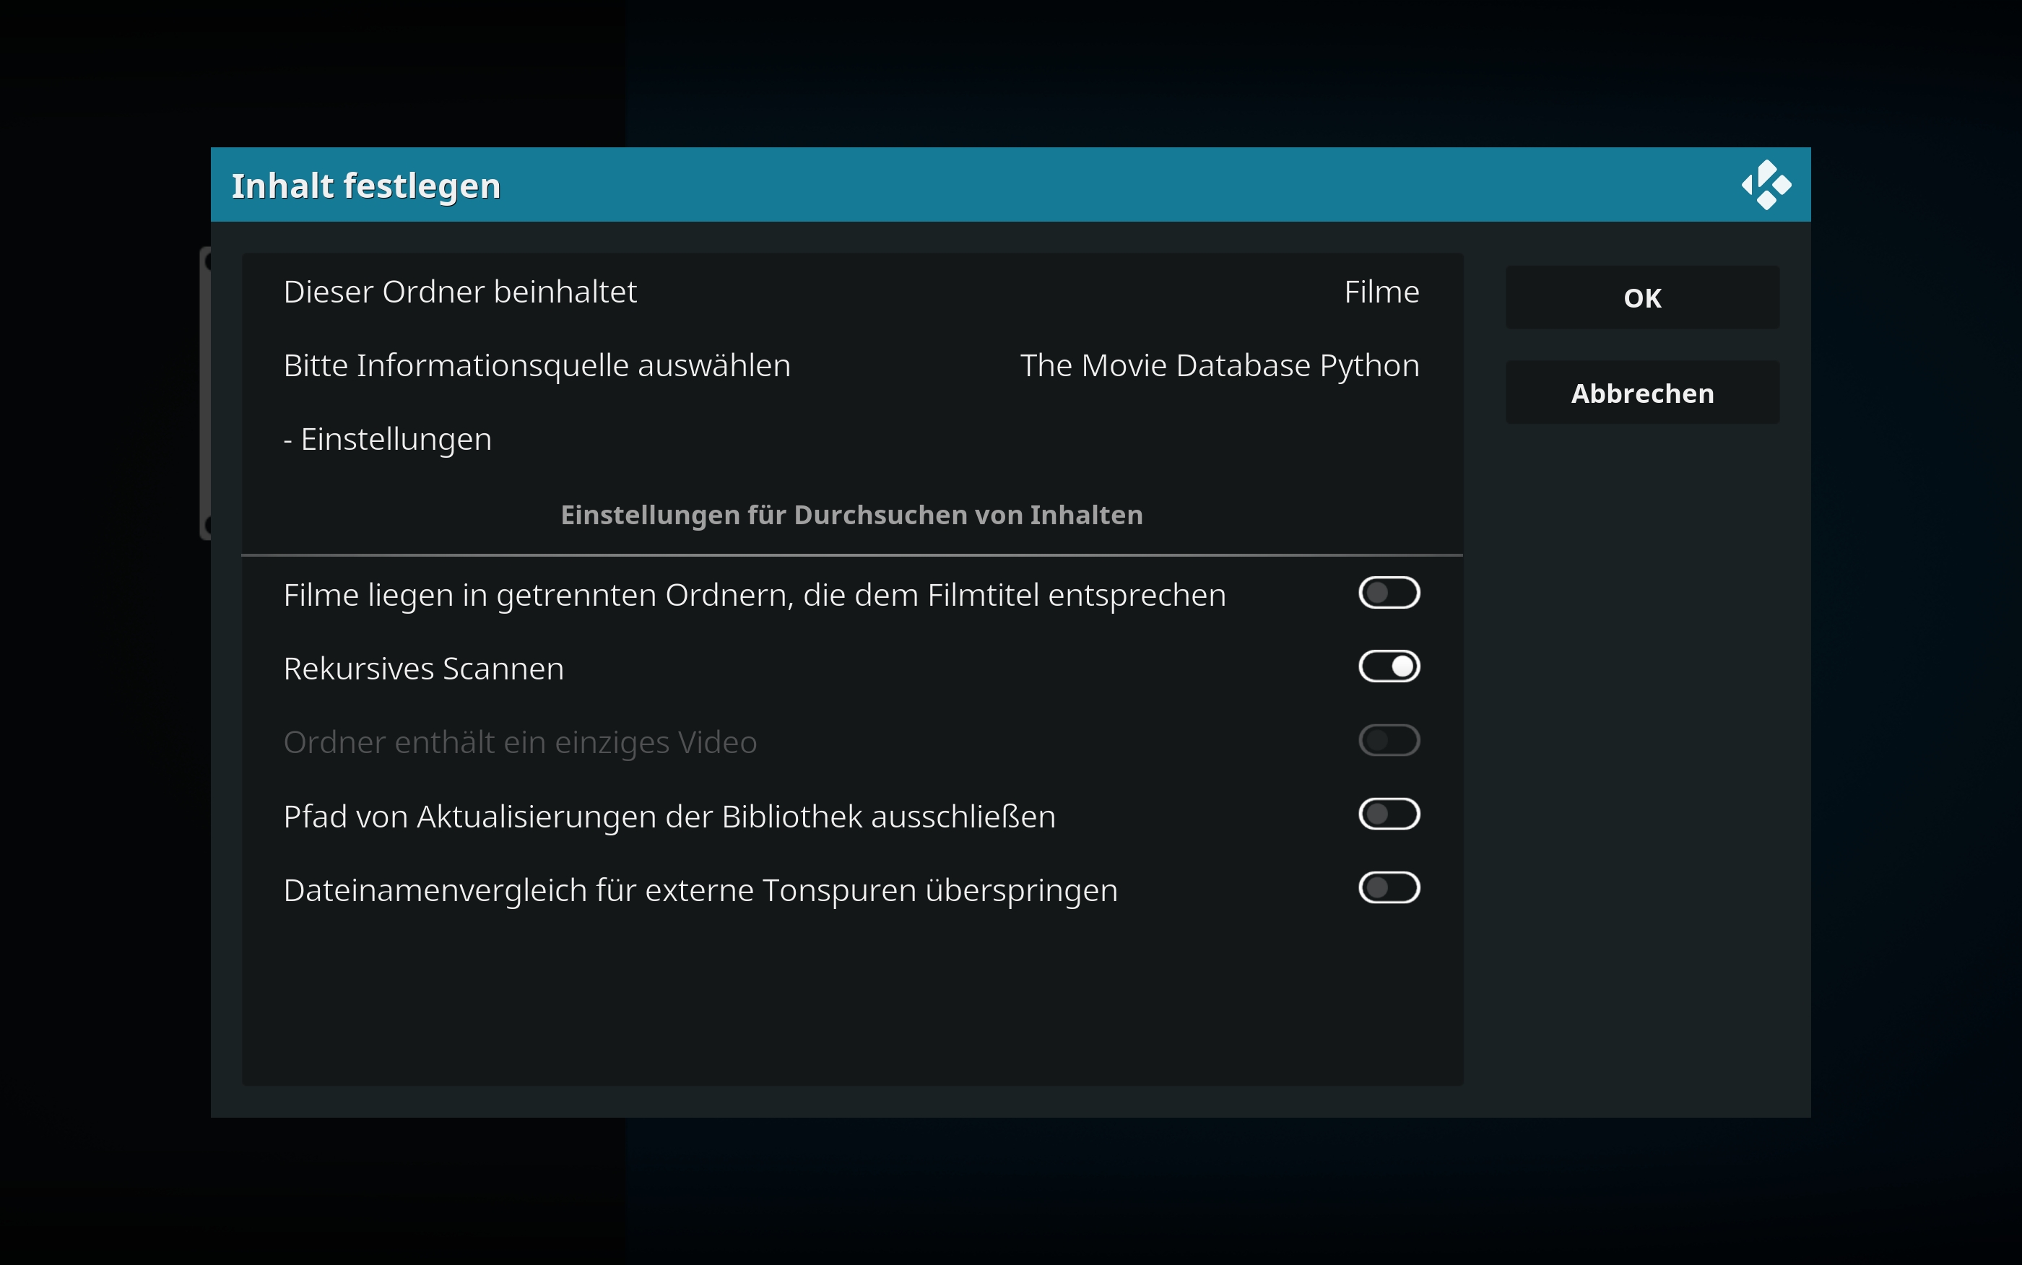Cancel with the Abbrechen button

(x=1642, y=392)
